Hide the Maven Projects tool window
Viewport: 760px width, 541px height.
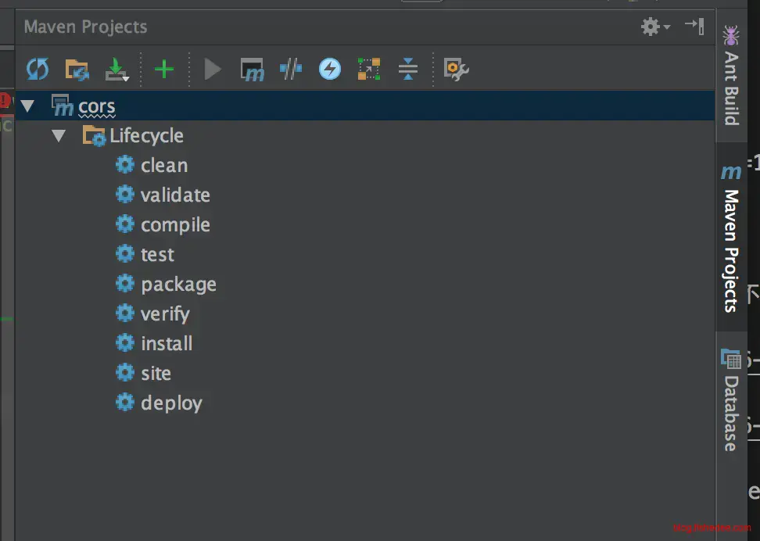pyautogui.click(x=694, y=26)
